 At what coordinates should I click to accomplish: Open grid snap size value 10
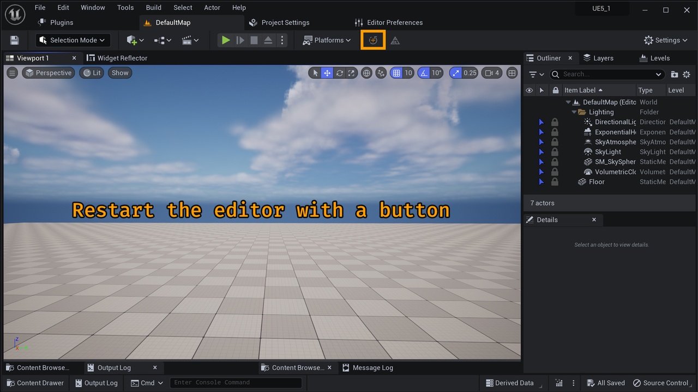(408, 73)
